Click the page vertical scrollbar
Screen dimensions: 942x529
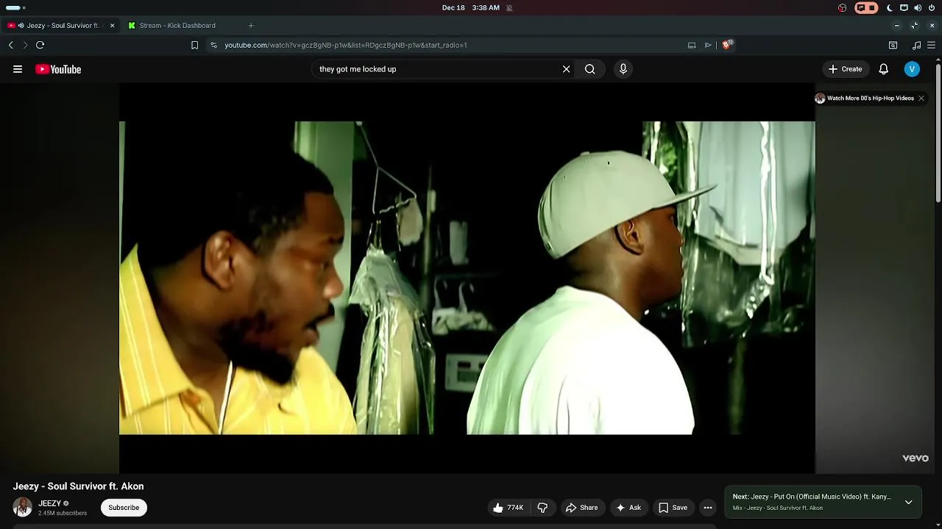pyautogui.click(x=938, y=132)
